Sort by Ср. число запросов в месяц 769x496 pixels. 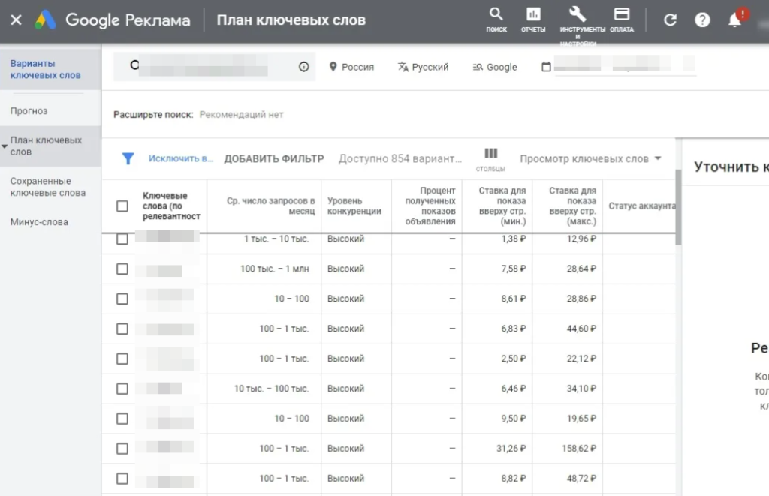tap(270, 206)
